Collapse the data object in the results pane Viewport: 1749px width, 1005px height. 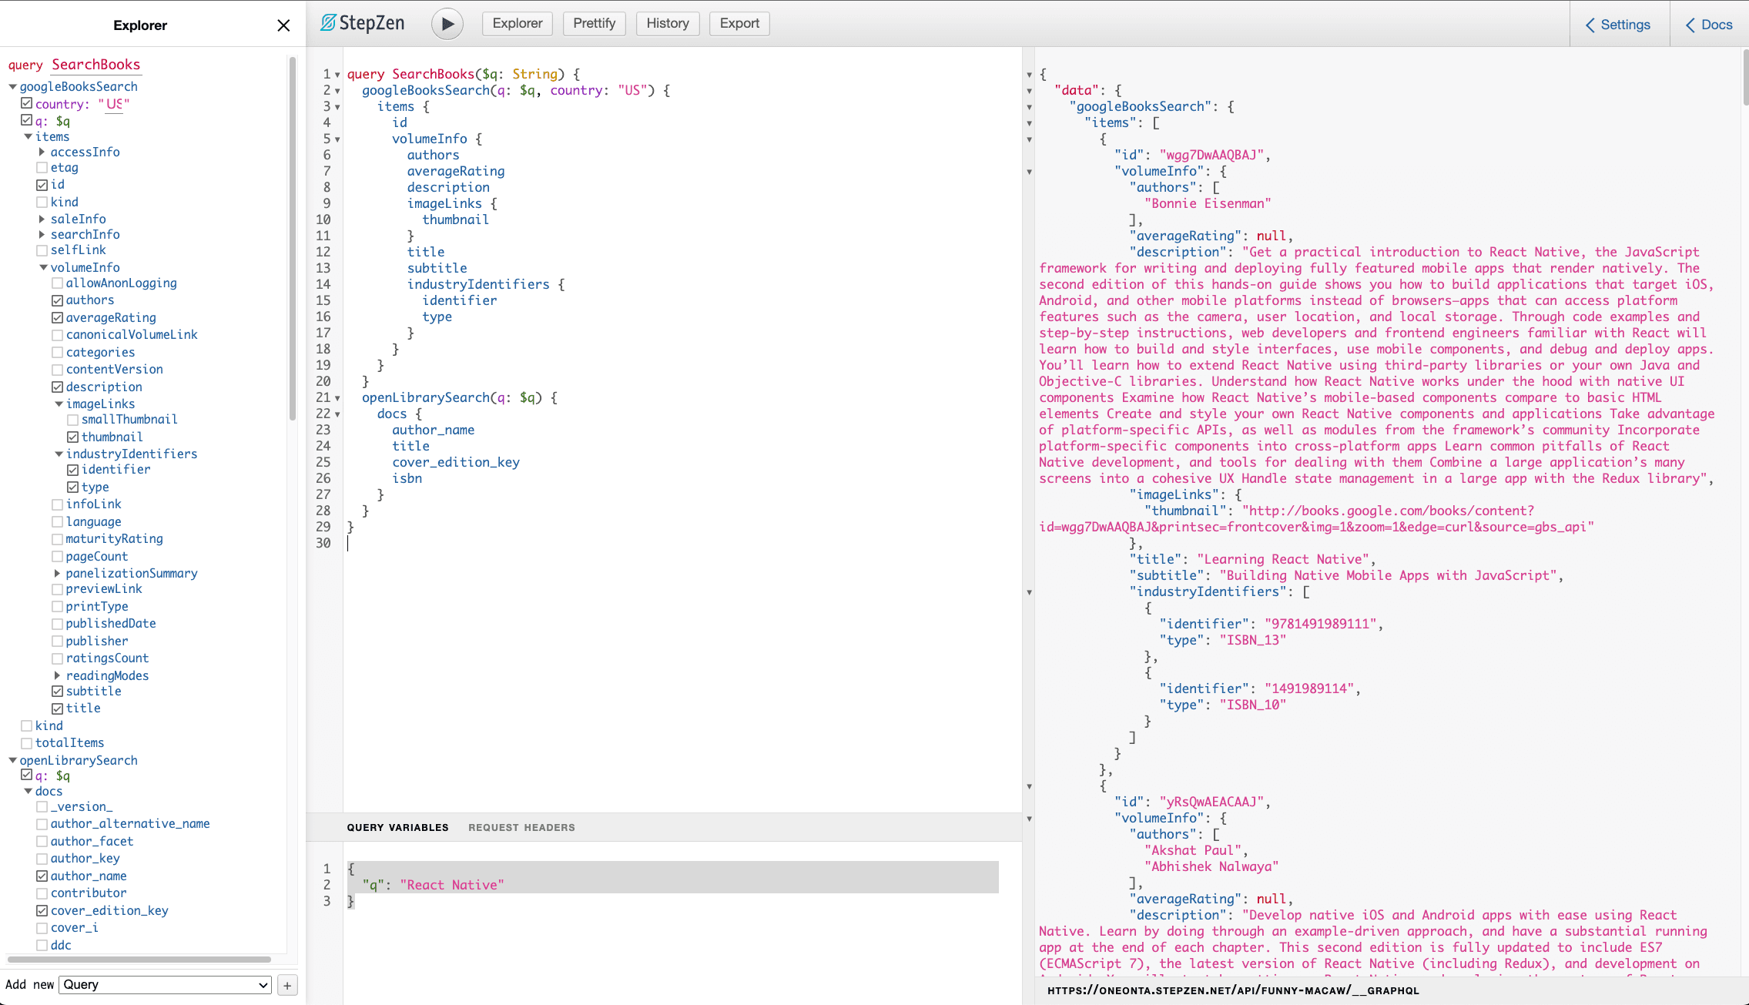pos(1030,90)
